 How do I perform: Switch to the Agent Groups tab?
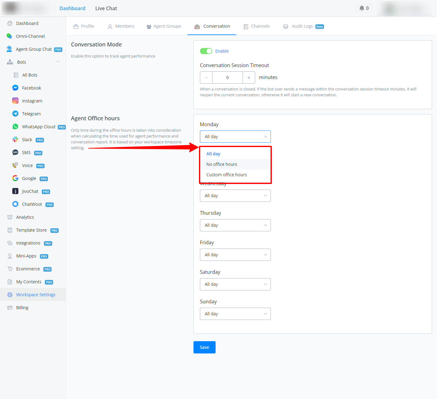coord(164,26)
